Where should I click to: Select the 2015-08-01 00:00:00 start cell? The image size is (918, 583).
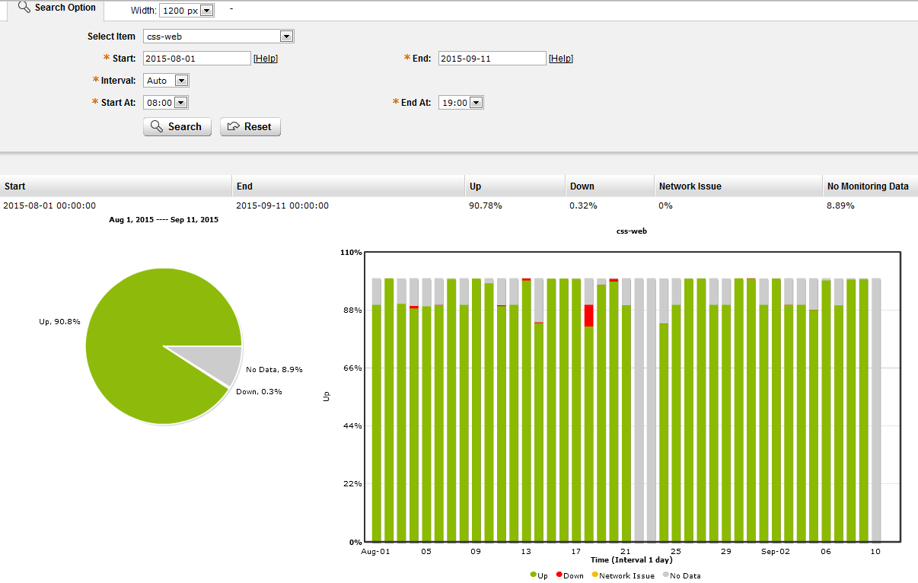point(49,205)
